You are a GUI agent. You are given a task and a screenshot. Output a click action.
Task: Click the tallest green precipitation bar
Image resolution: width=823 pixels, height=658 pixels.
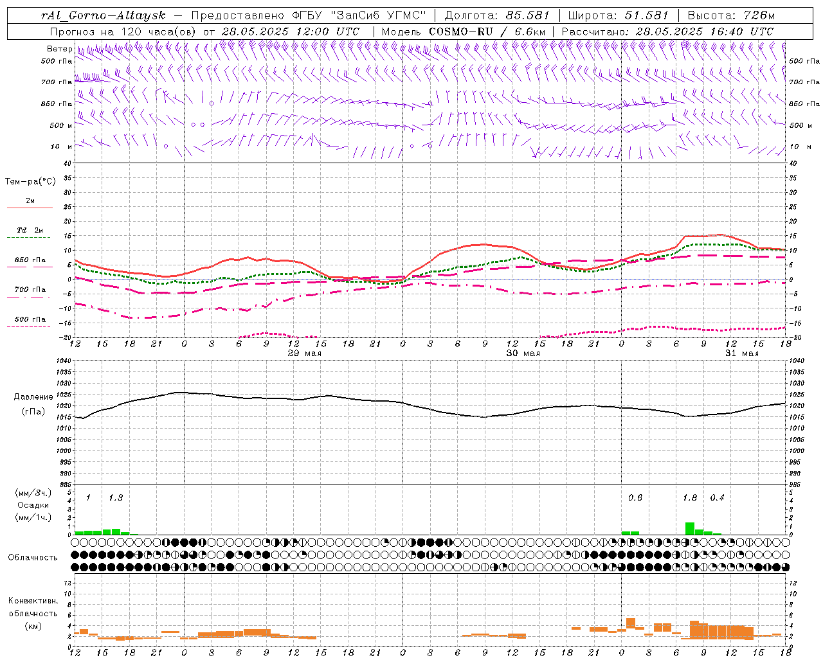pos(690,528)
